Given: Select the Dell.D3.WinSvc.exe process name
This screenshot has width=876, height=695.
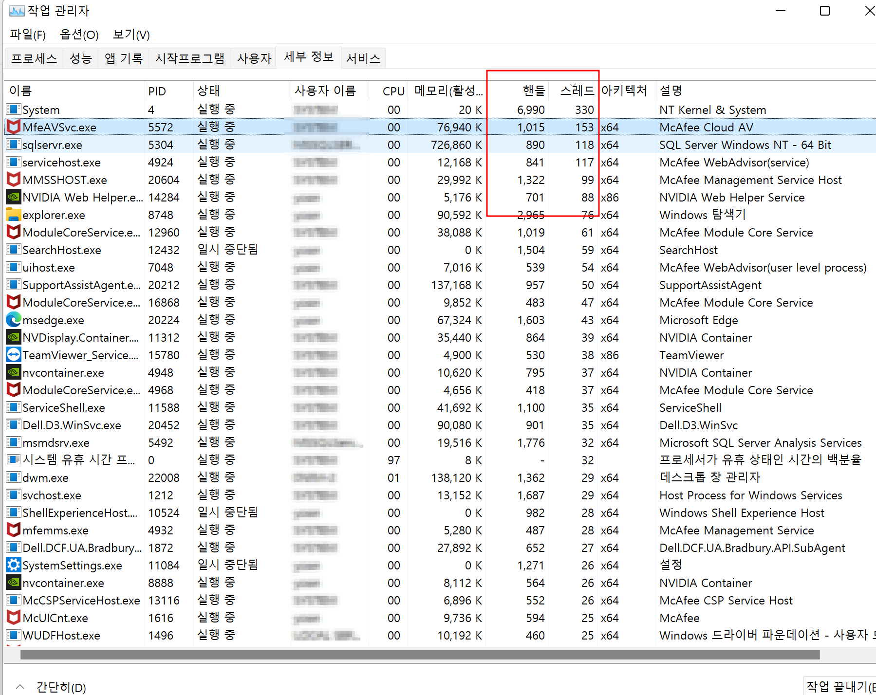Looking at the screenshot, I should click(x=72, y=425).
